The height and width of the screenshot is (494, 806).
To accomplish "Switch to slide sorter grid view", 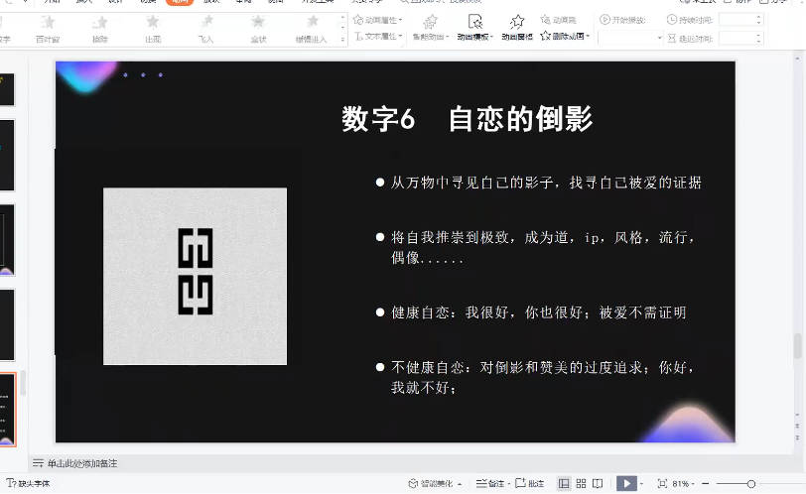I will 582,483.
